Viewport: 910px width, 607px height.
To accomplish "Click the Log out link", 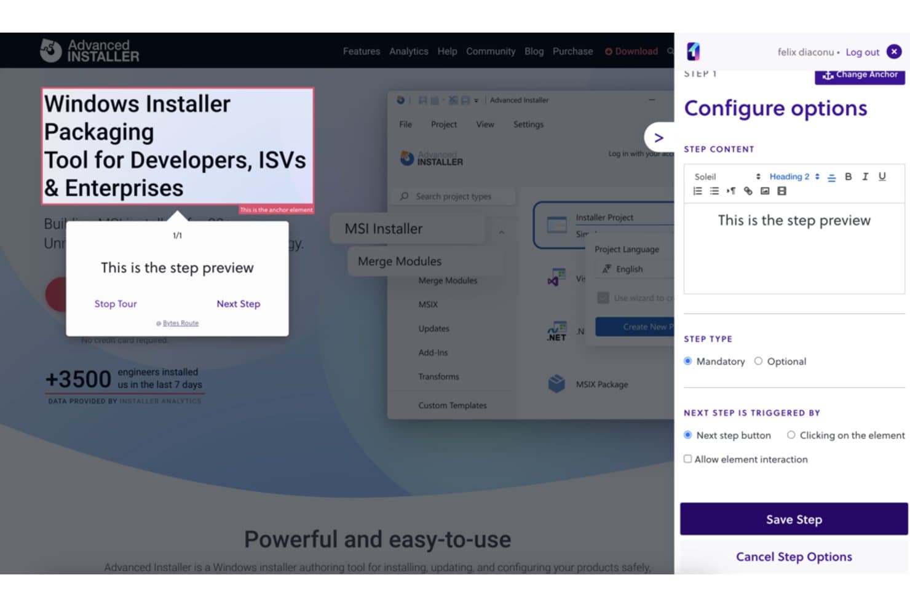I will pos(862,52).
